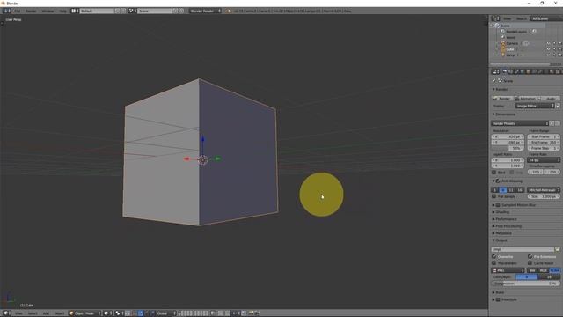The width and height of the screenshot is (563, 317).
Task: Toggle Cube viewport visibility eye
Action: (548, 49)
